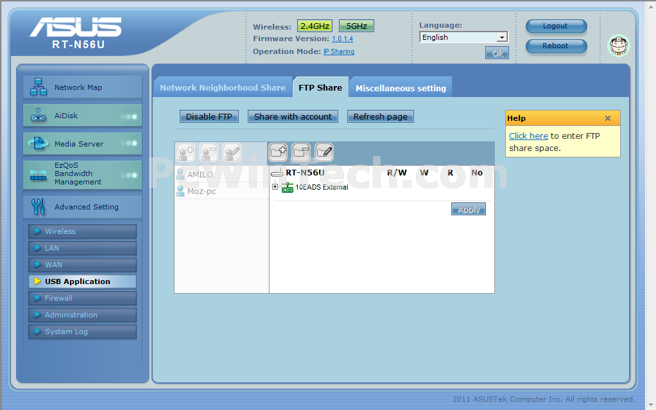This screenshot has height=410, width=656.
Task: Click the add account icon
Action: click(x=186, y=152)
